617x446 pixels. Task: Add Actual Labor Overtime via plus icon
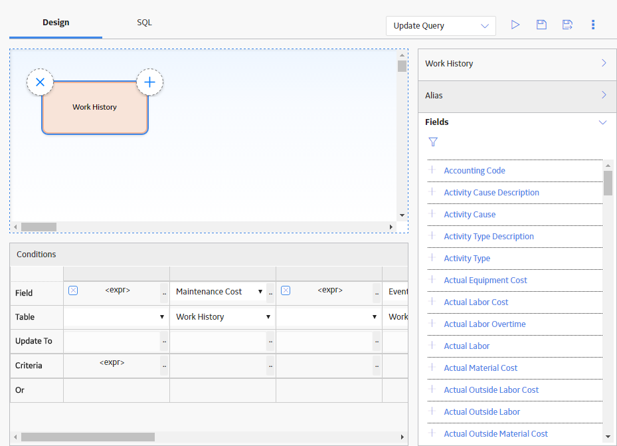click(x=432, y=324)
